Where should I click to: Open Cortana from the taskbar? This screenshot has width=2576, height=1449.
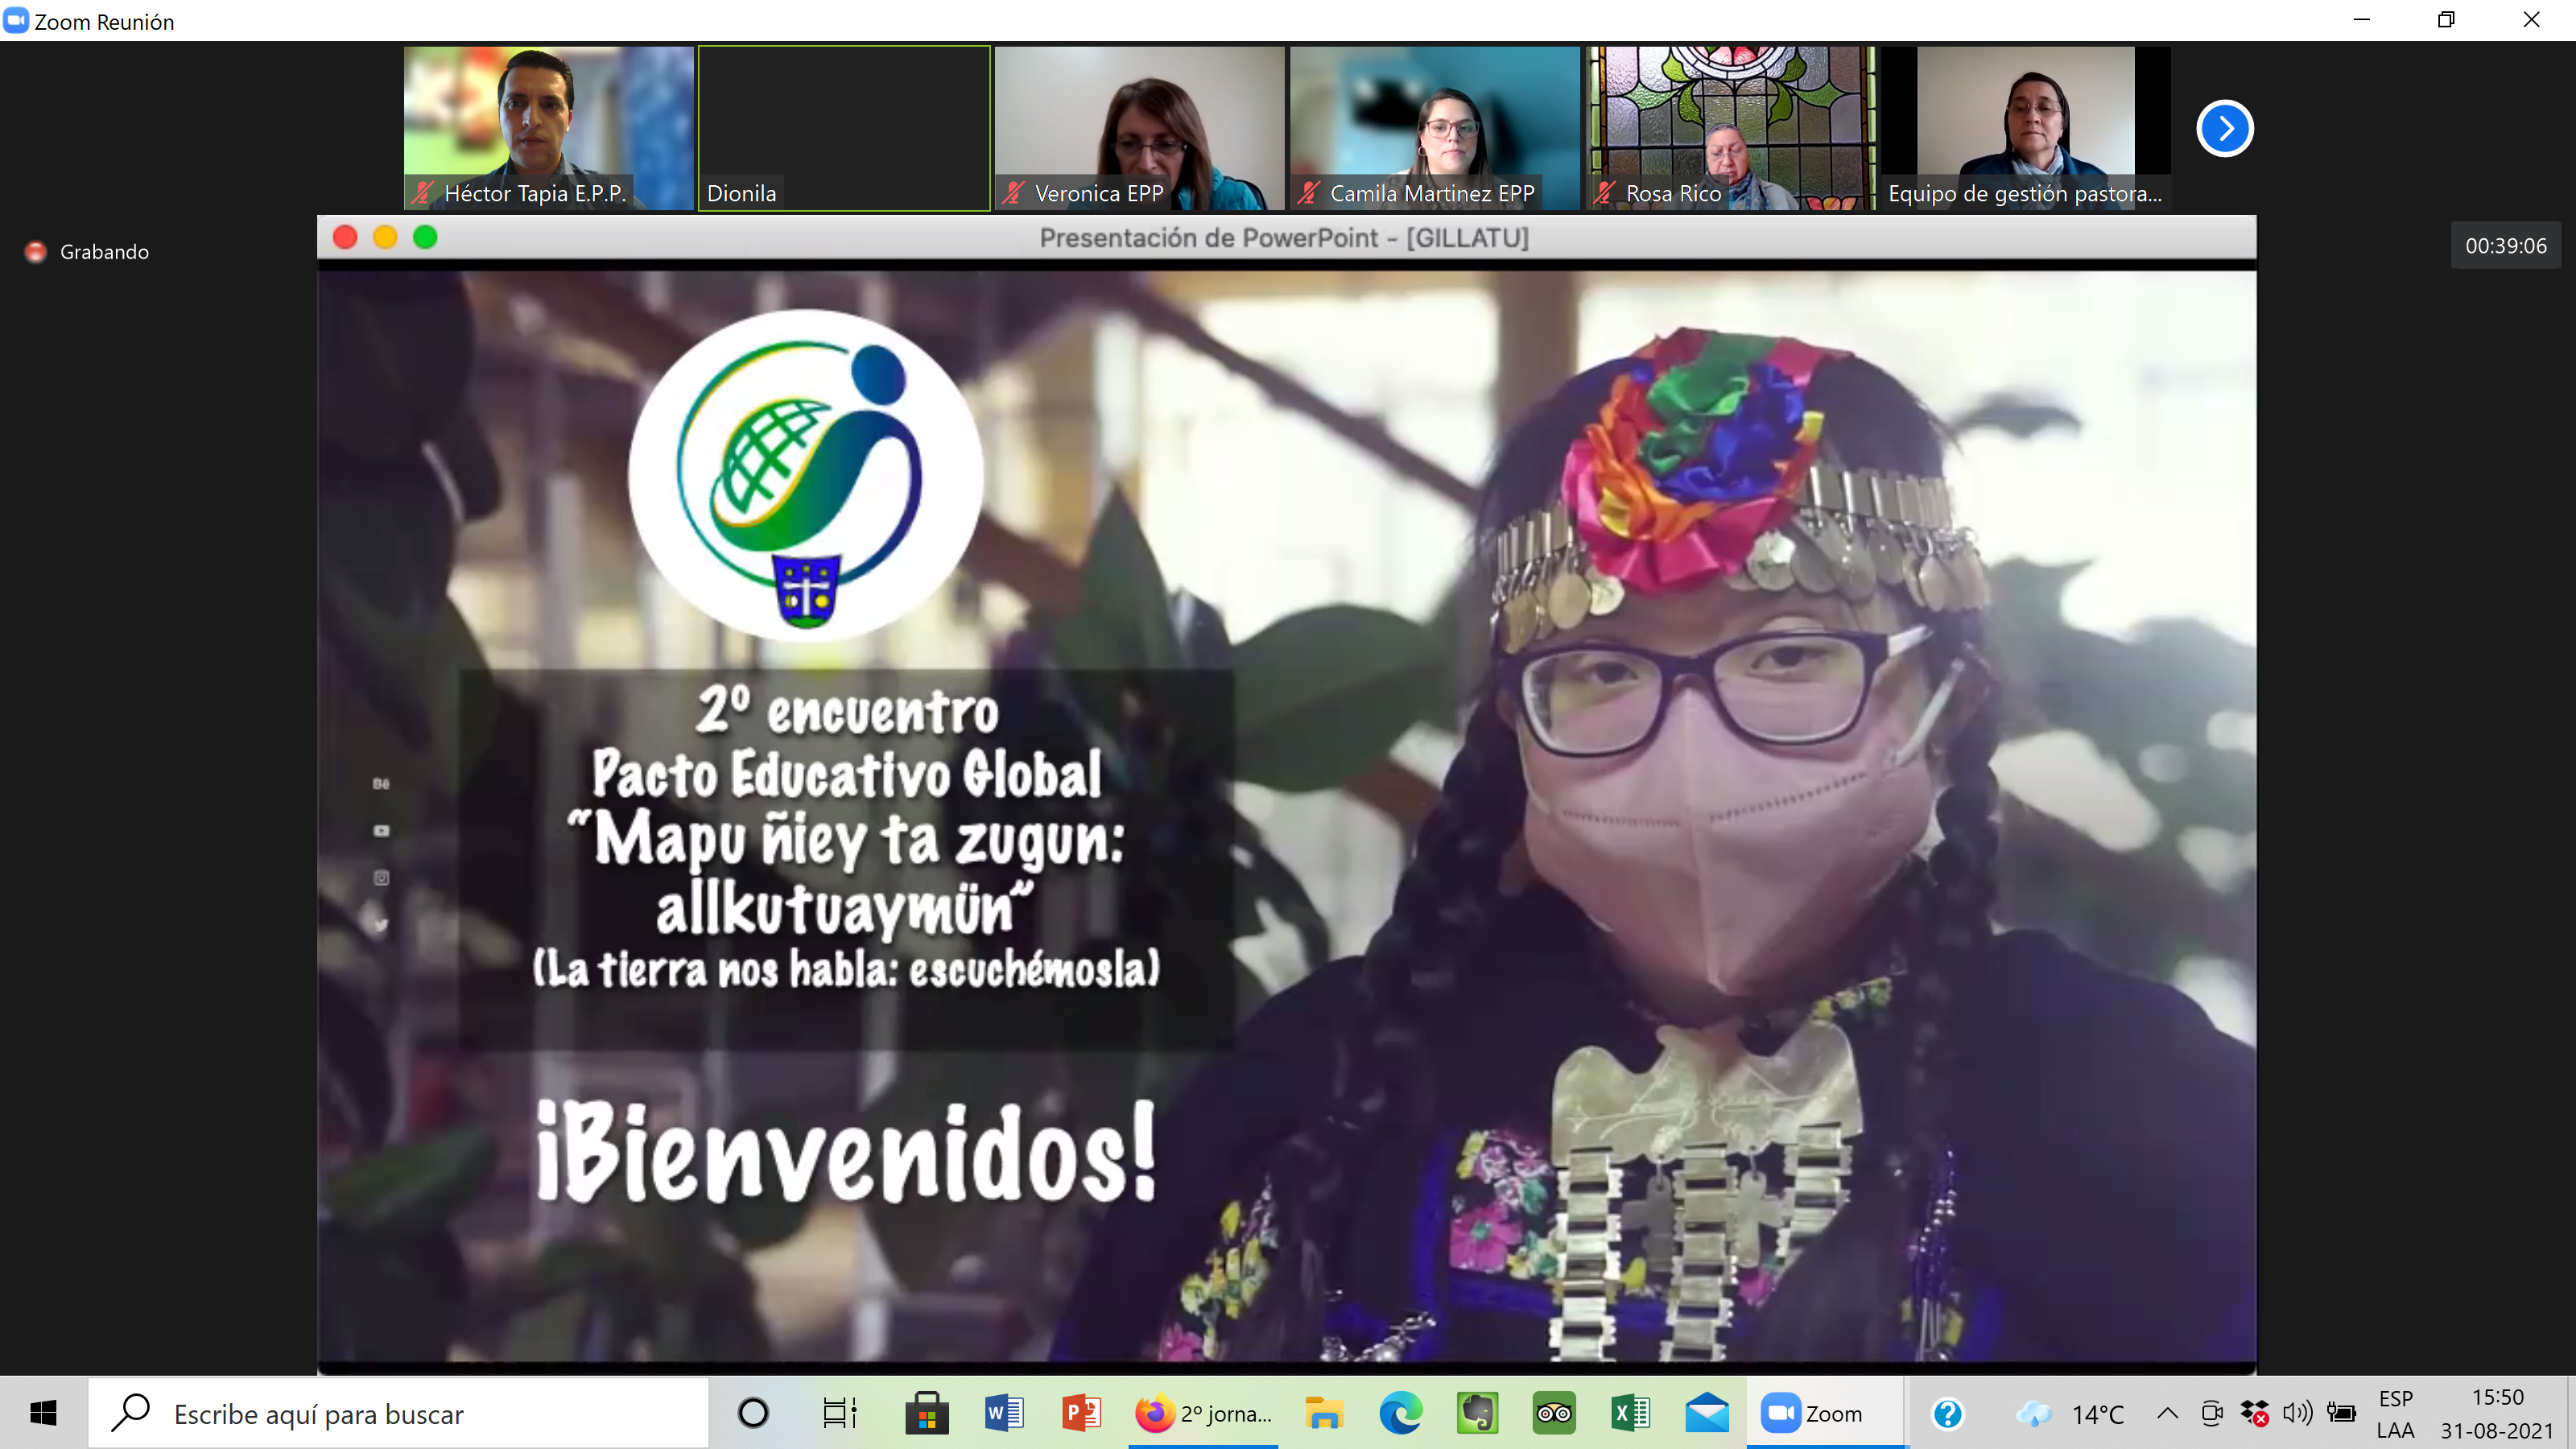pos(753,1413)
